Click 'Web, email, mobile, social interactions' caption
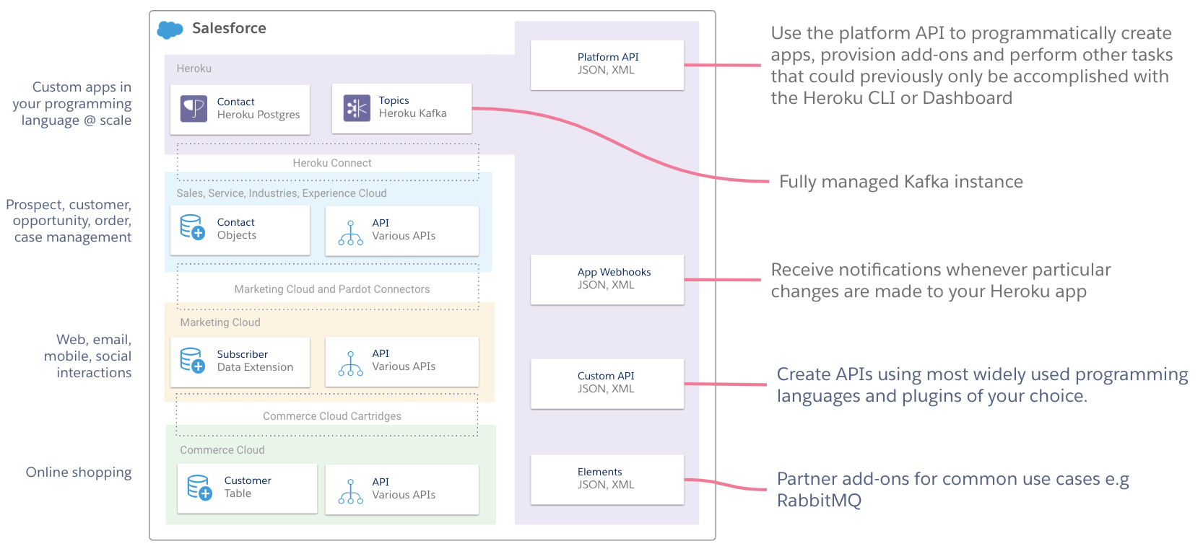Image resolution: width=1203 pixels, height=554 pixels. click(x=87, y=356)
